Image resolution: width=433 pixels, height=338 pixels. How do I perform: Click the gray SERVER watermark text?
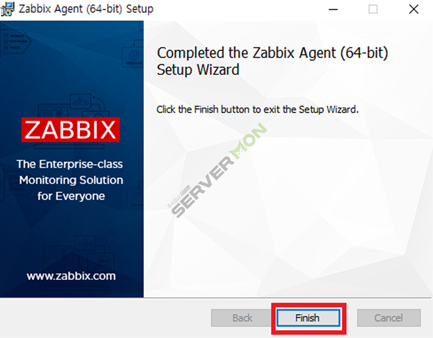click(203, 187)
